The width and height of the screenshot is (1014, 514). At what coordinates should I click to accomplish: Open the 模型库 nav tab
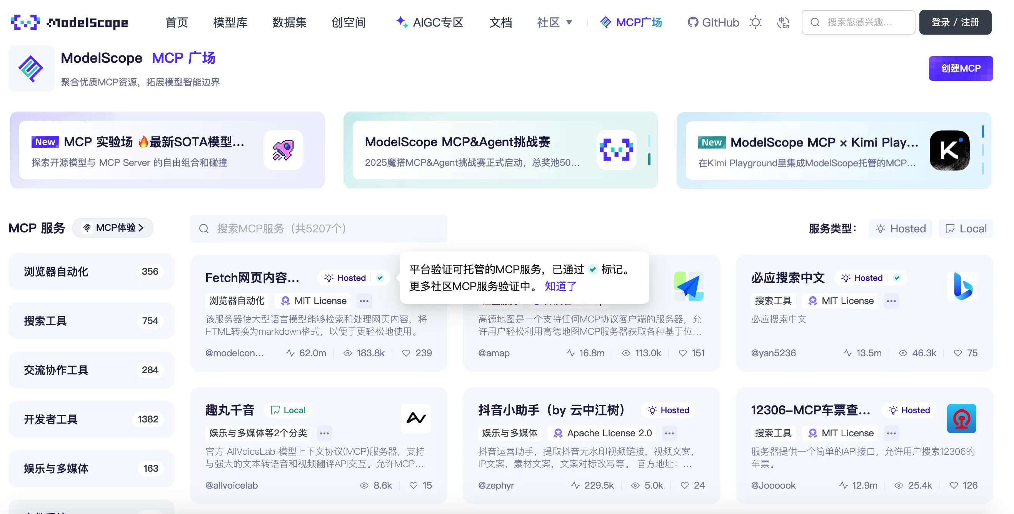pyautogui.click(x=230, y=22)
